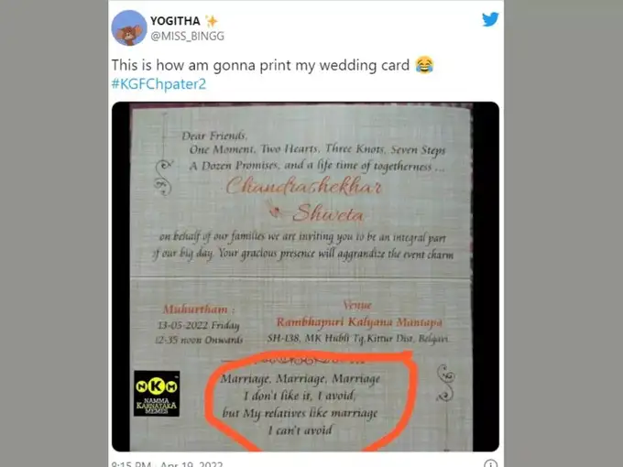The height and width of the screenshot is (467, 623).
Task: Open the embedded wedding card image
Action: click(305, 277)
